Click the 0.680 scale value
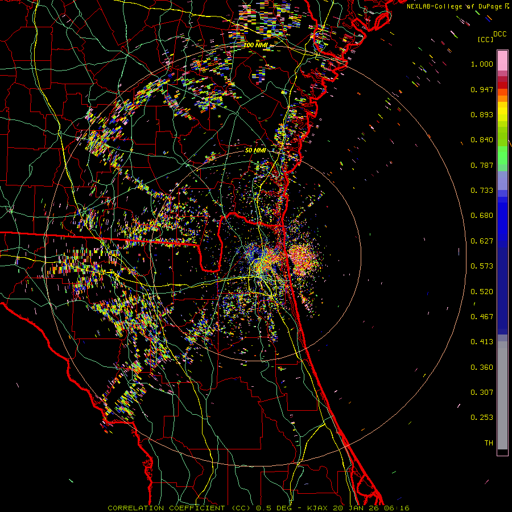This screenshot has height=512, width=512. tap(482, 216)
